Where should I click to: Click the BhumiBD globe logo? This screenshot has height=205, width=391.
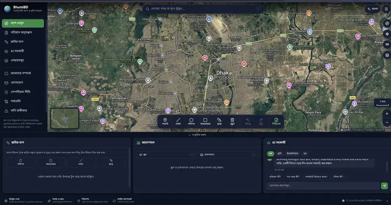(x=7, y=9)
